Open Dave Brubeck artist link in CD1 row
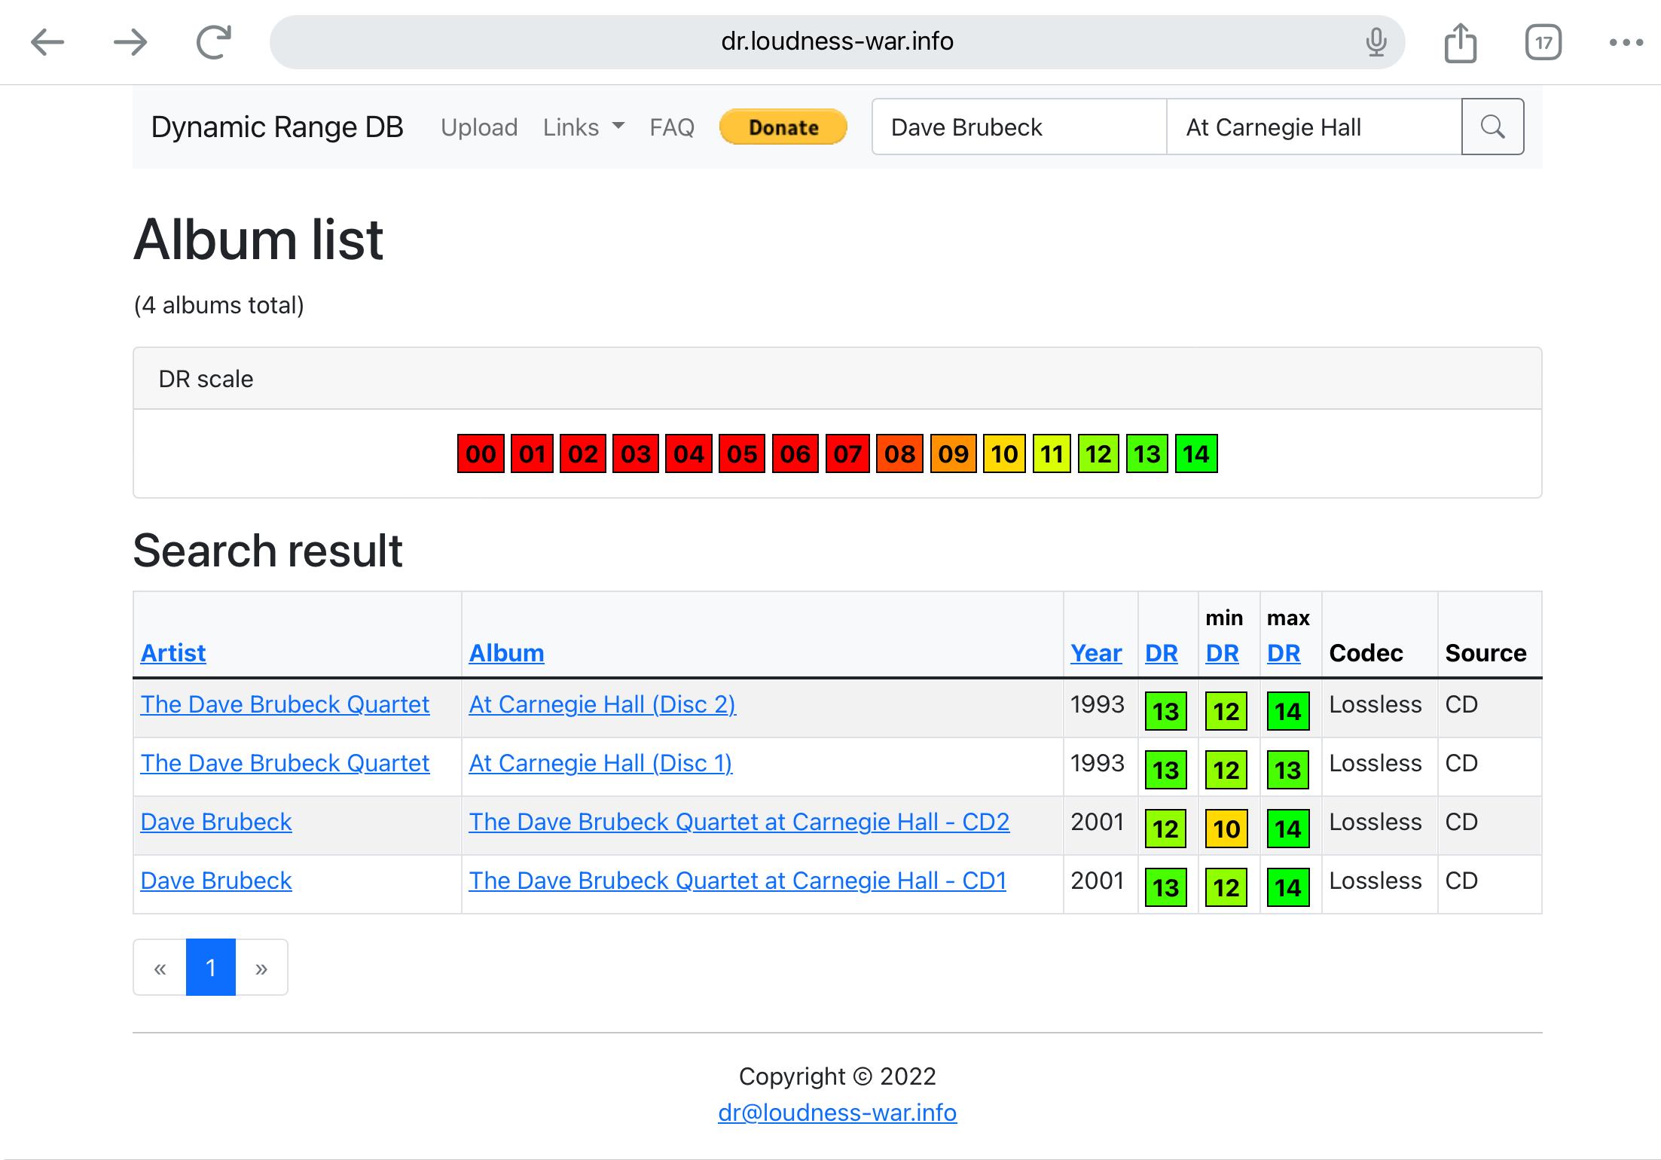Image resolution: width=1661 pixels, height=1160 pixels. point(216,881)
